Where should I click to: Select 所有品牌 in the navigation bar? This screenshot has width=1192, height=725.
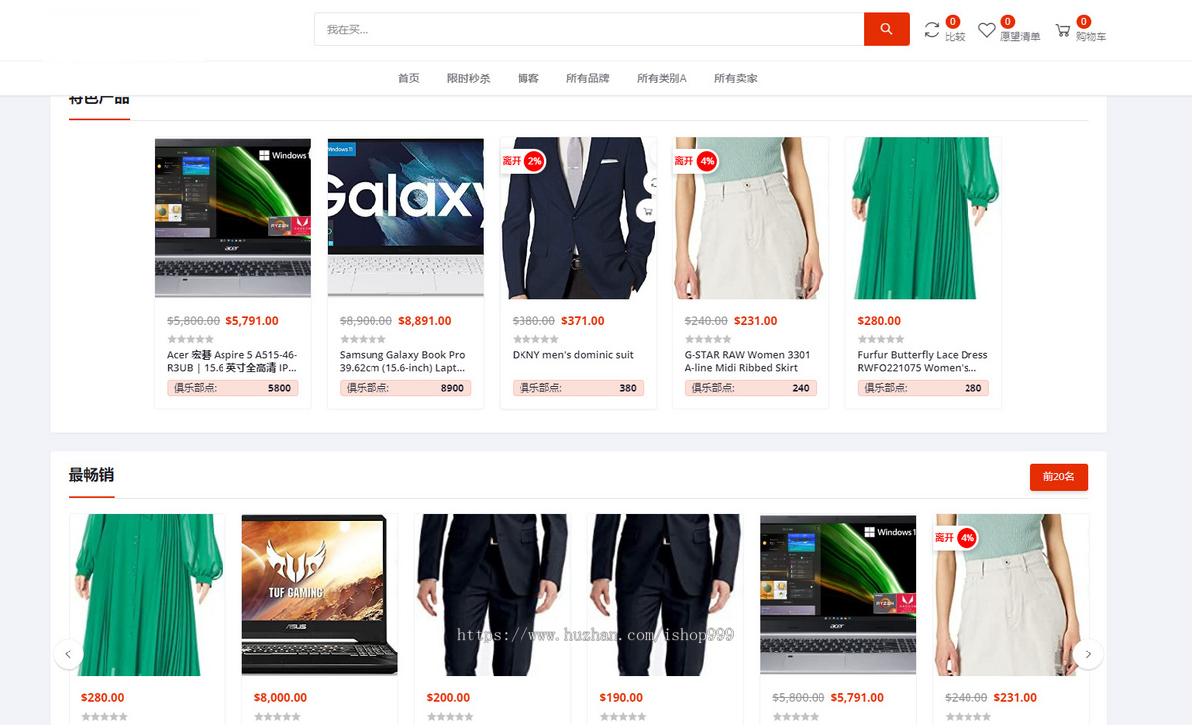[588, 78]
